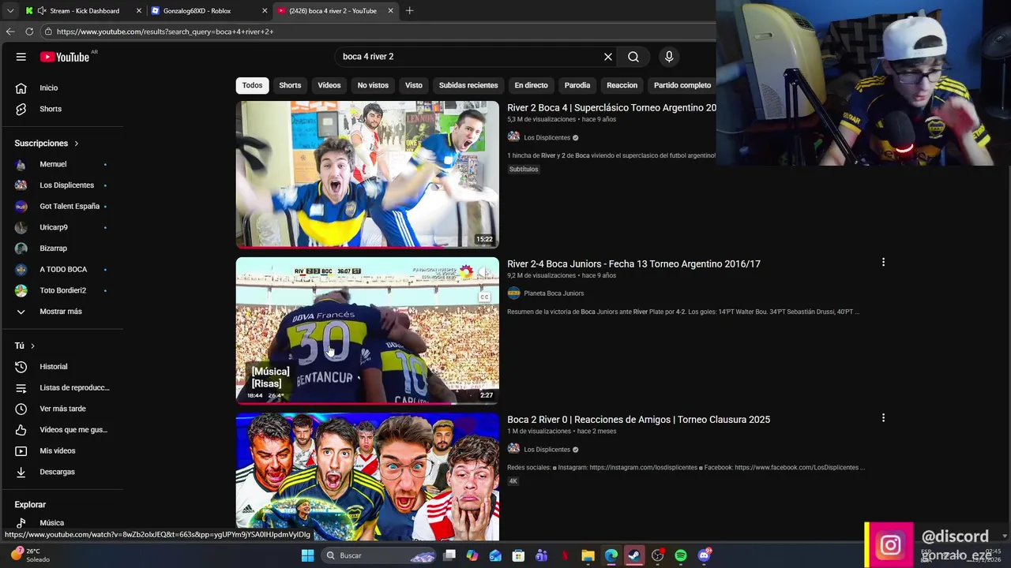Open the YouTube hamburger guide menu
This screenshot has width=1011, height=568.
[21, 57]
